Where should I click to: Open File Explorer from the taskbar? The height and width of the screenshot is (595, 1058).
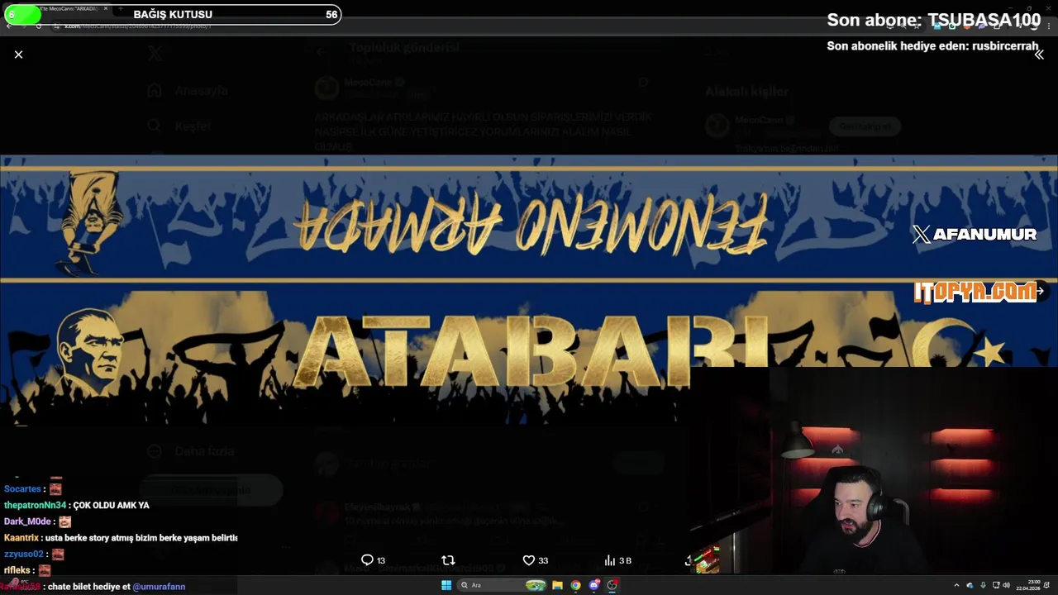557,585
